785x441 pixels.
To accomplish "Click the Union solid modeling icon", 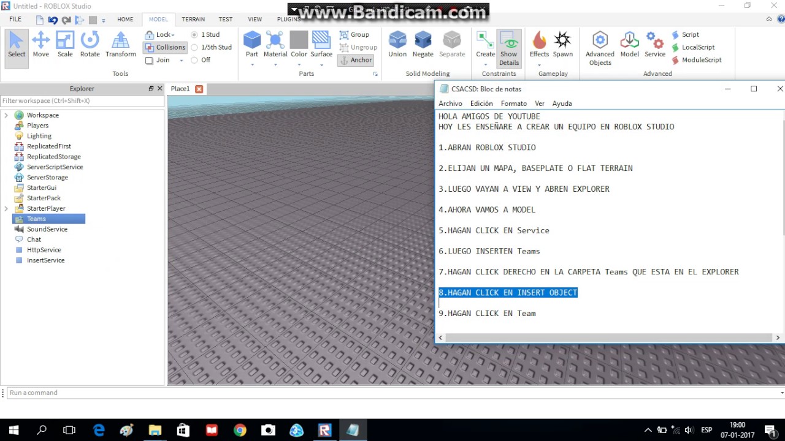I will click(x=397, y=45).
